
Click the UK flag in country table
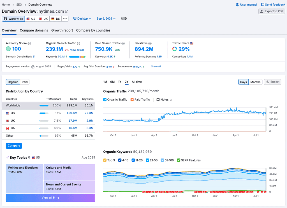(x=8, y=121)
